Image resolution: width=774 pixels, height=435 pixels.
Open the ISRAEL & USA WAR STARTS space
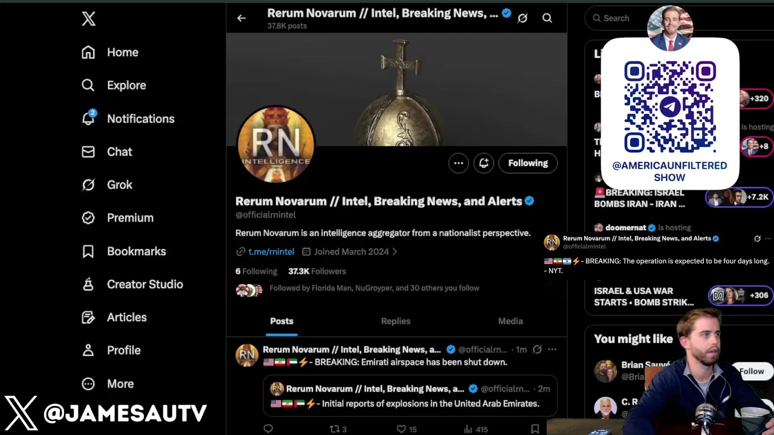coord(644,297)
